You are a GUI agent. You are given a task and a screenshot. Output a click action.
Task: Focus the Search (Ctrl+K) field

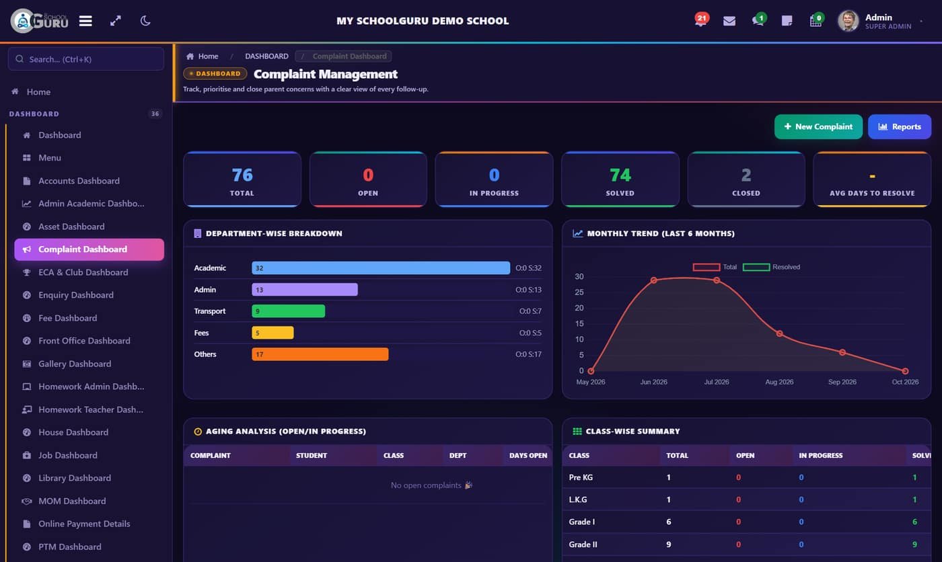(x=86, y=59)
